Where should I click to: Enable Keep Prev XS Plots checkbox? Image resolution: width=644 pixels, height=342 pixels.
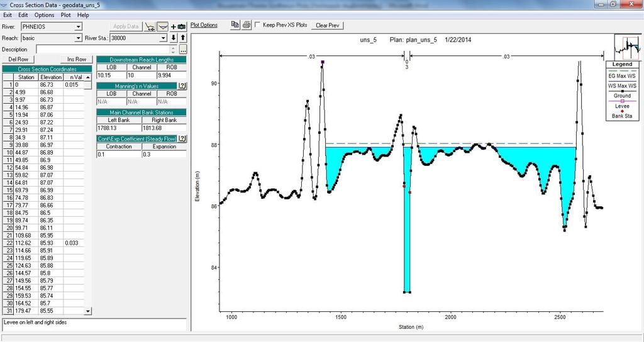[x=257, y=25]
